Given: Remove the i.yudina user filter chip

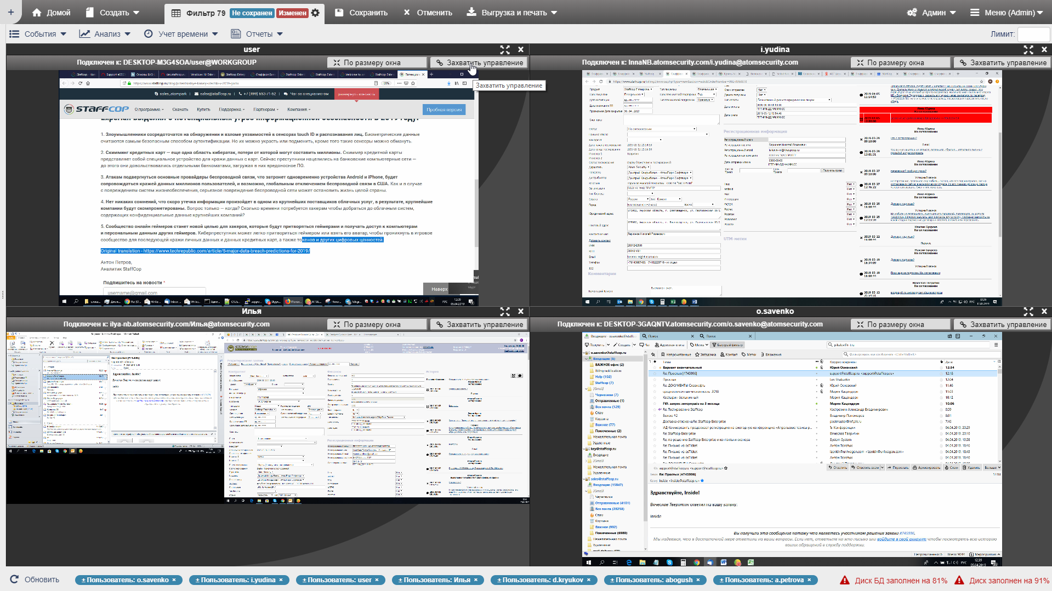Looking at the screenshot, I should coord(281,580).
